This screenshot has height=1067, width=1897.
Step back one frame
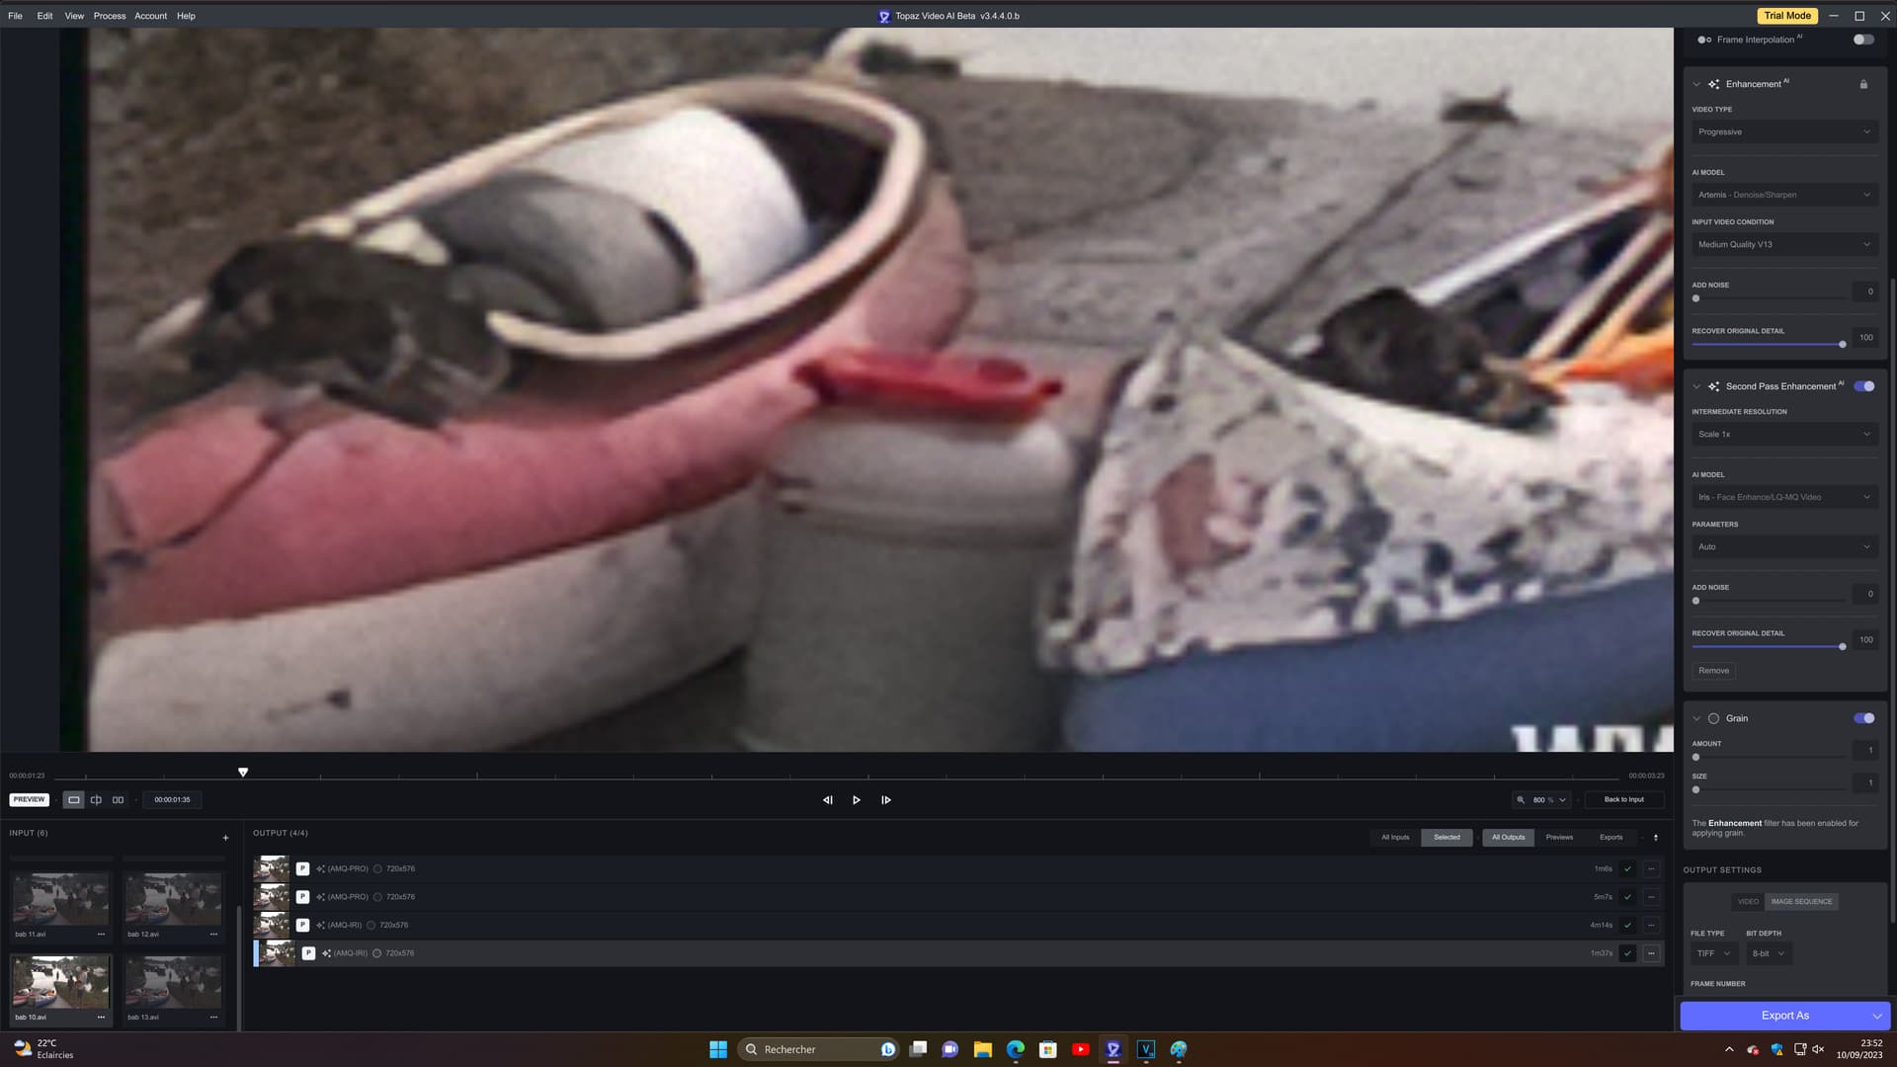(828, 800)
